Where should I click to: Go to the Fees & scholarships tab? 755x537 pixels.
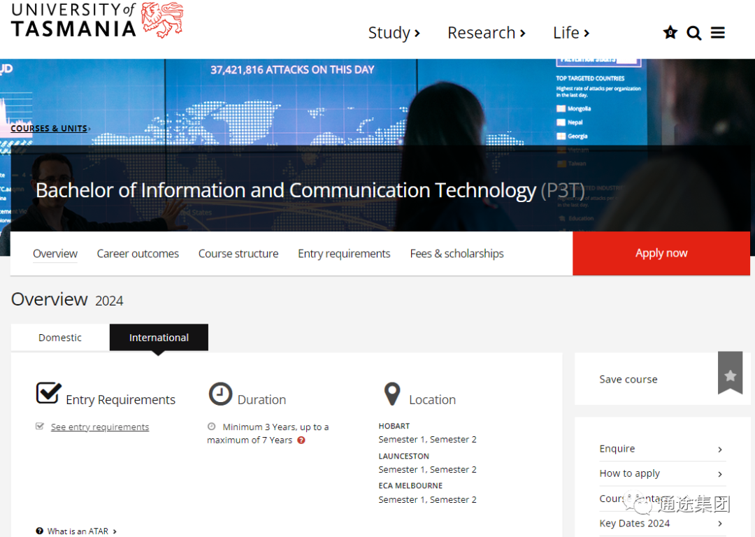456,253
